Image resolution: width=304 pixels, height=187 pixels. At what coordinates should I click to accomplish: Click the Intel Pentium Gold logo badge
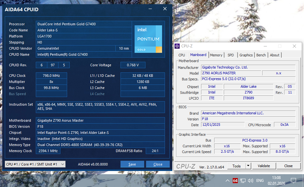pyautogui.click(x=148, y=39)
